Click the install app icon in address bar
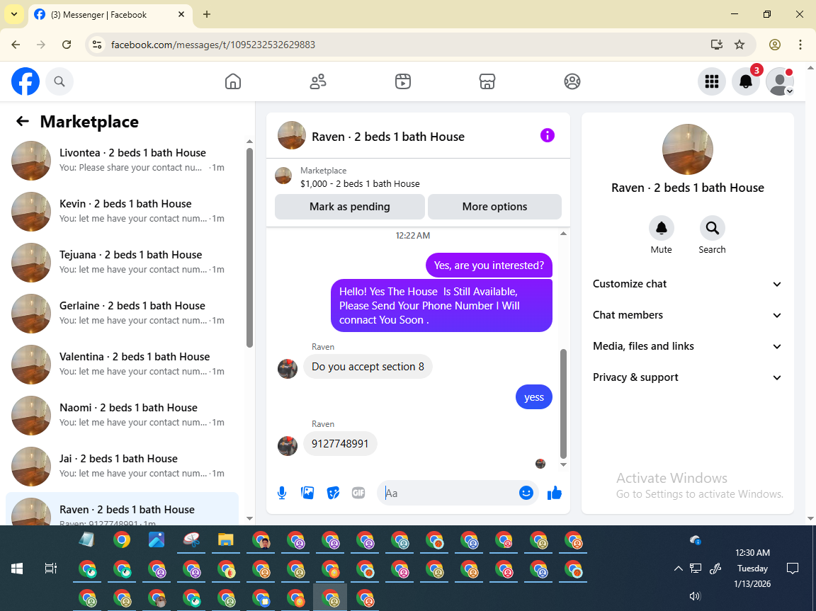816x611 pixels. (717, 45)
